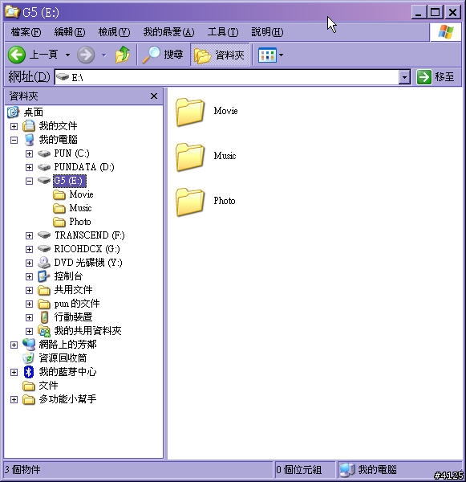Select the 行動裝置 mobile device icon
Viewport: 466px width, 482px height.
[x=44, y=317]
